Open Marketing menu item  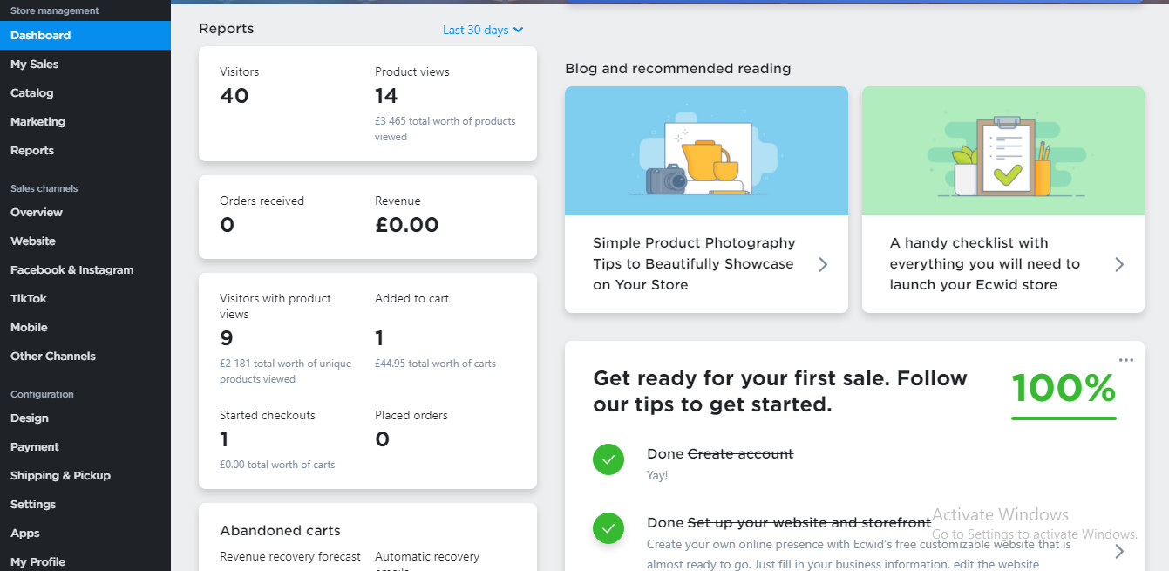[38, 121]
